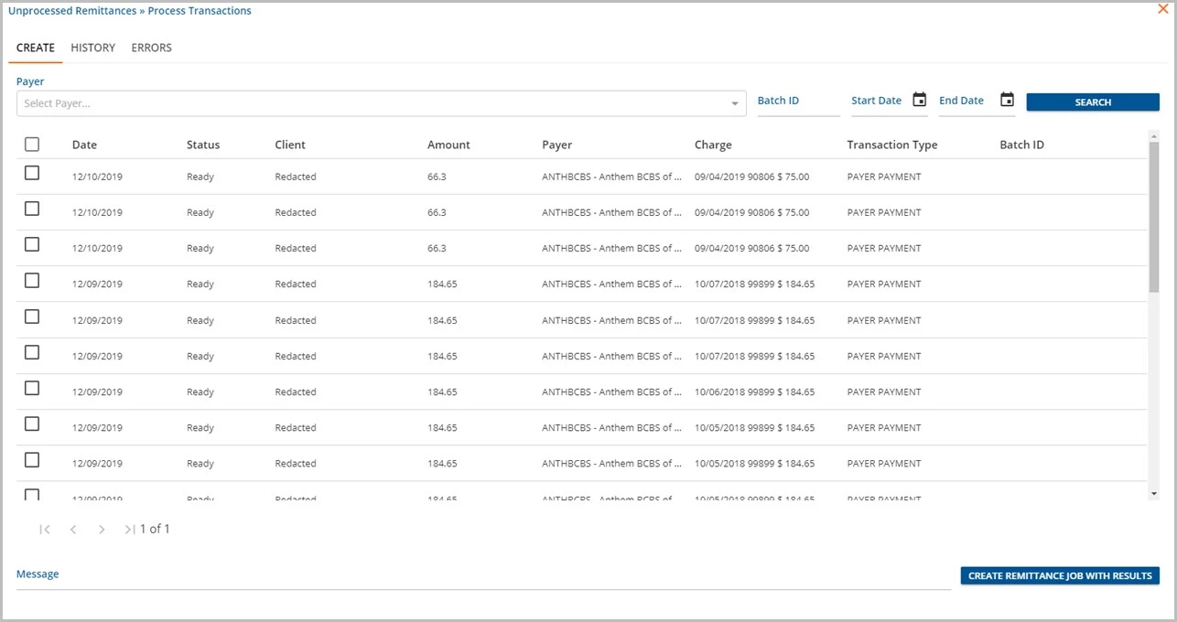
Task: Check the second 12/09/2019 row checkbox
Action: click(x=32, y=316)
